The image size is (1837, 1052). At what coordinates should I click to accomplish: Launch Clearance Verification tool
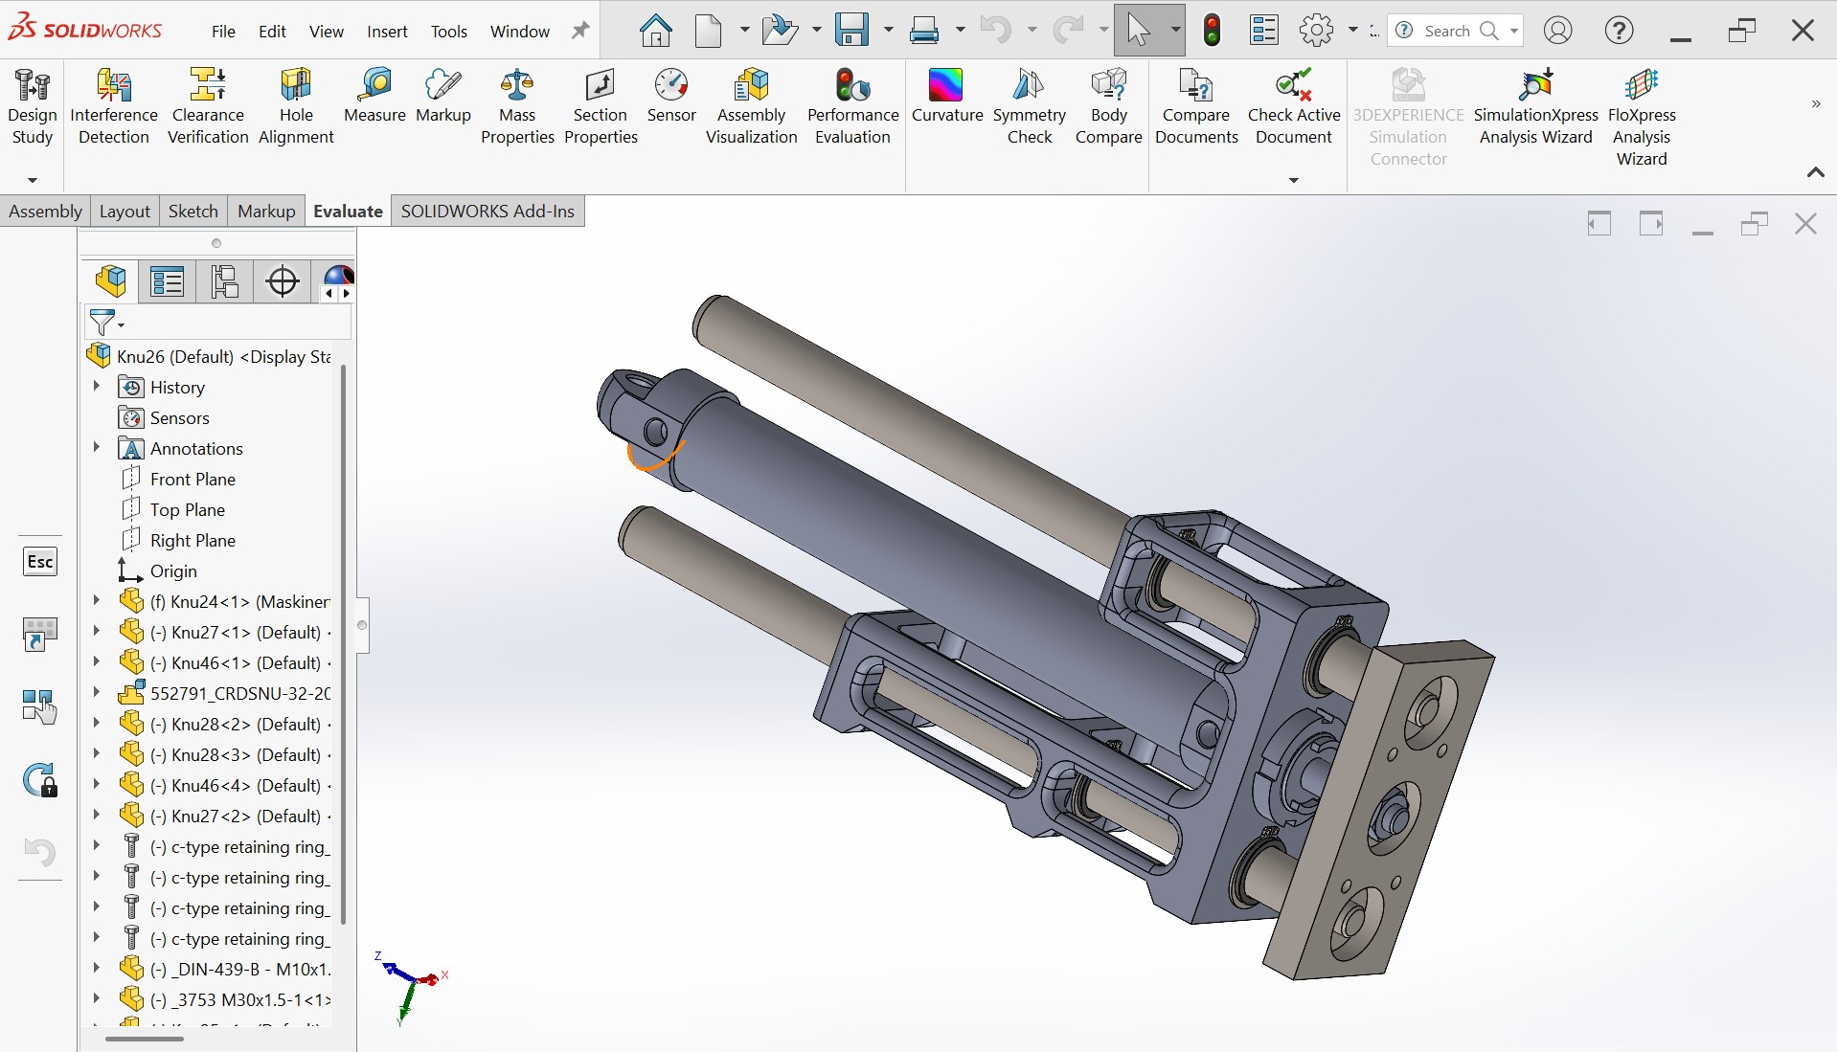pos(208,106)
